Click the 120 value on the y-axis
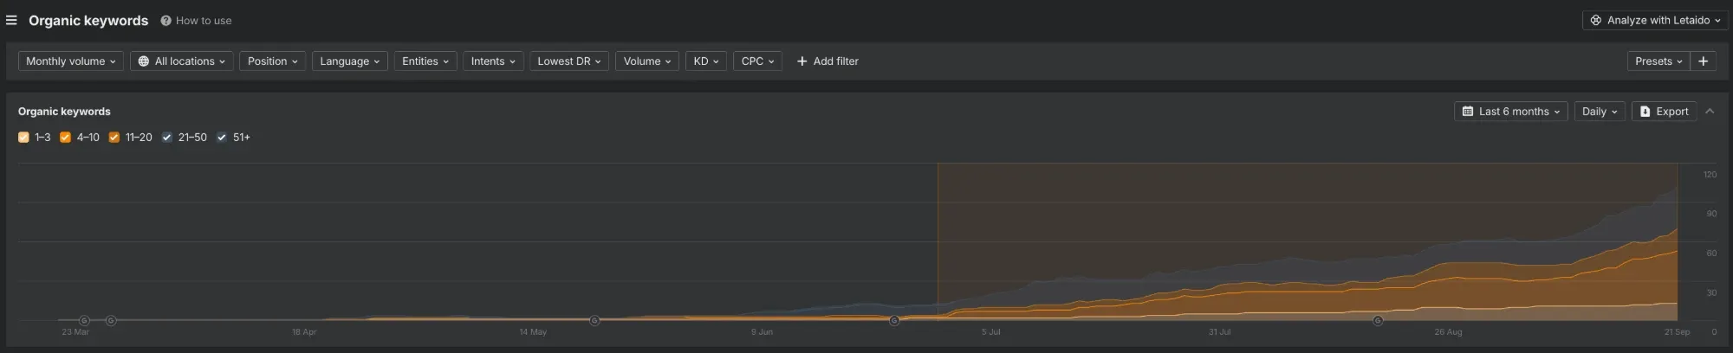Screen dimensions: 1733x353 pos(1710,175)
